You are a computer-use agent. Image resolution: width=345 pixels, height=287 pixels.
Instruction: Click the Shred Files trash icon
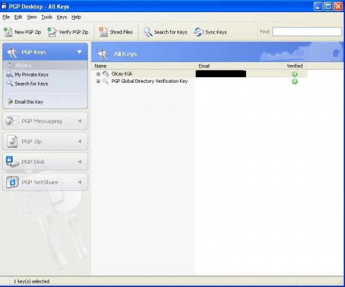coord(103,32)
